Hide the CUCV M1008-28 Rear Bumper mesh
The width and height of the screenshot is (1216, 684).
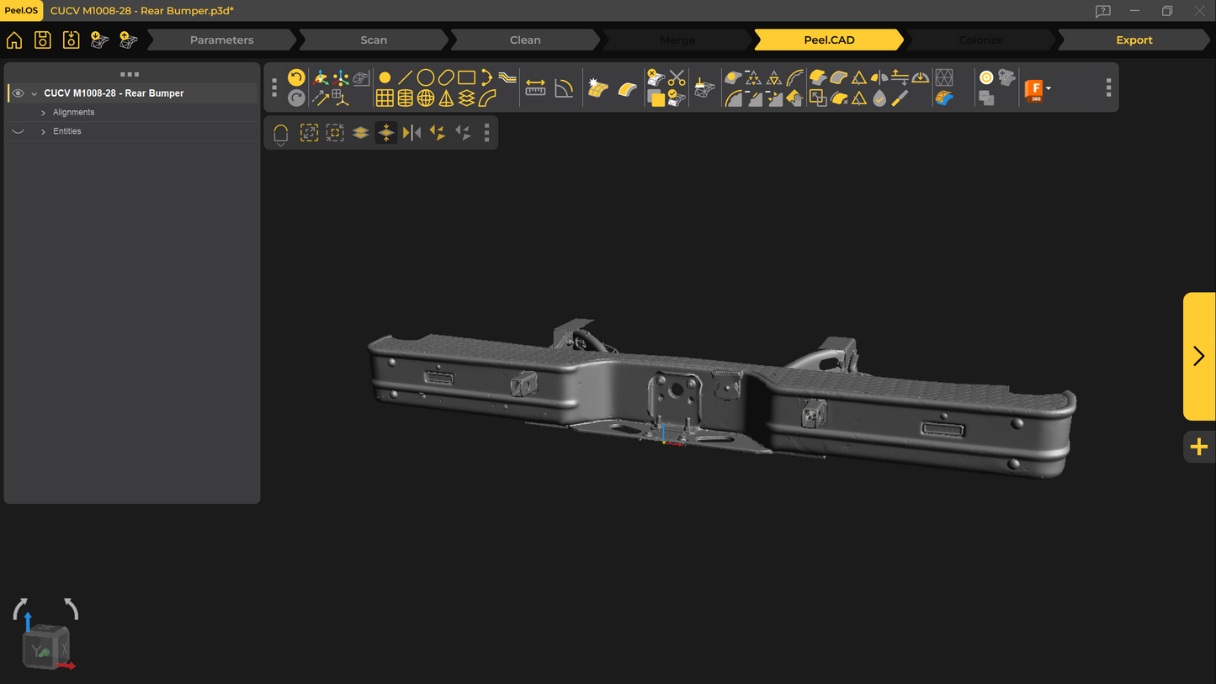[18, 93]
